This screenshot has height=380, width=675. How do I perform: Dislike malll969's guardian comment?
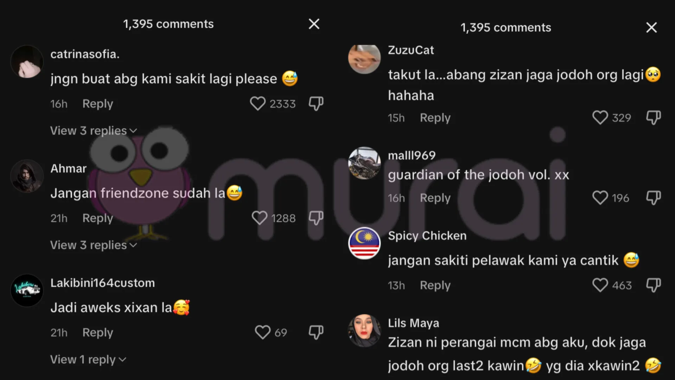[654, 198]
